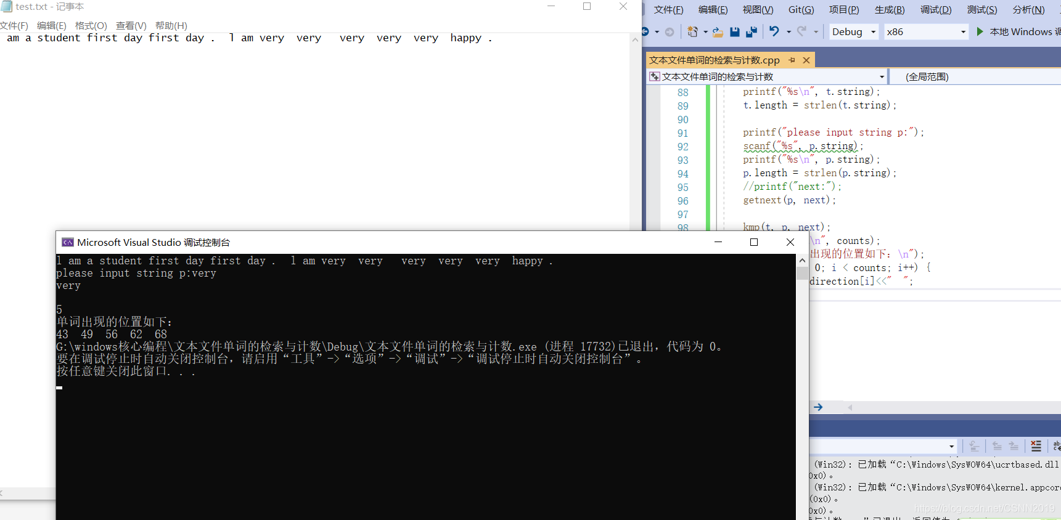Open the 分析(N) menu
This screenshot has height=520, width=1061.
[1028, 9]
